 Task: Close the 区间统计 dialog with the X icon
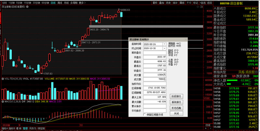(x=186, y=39)
